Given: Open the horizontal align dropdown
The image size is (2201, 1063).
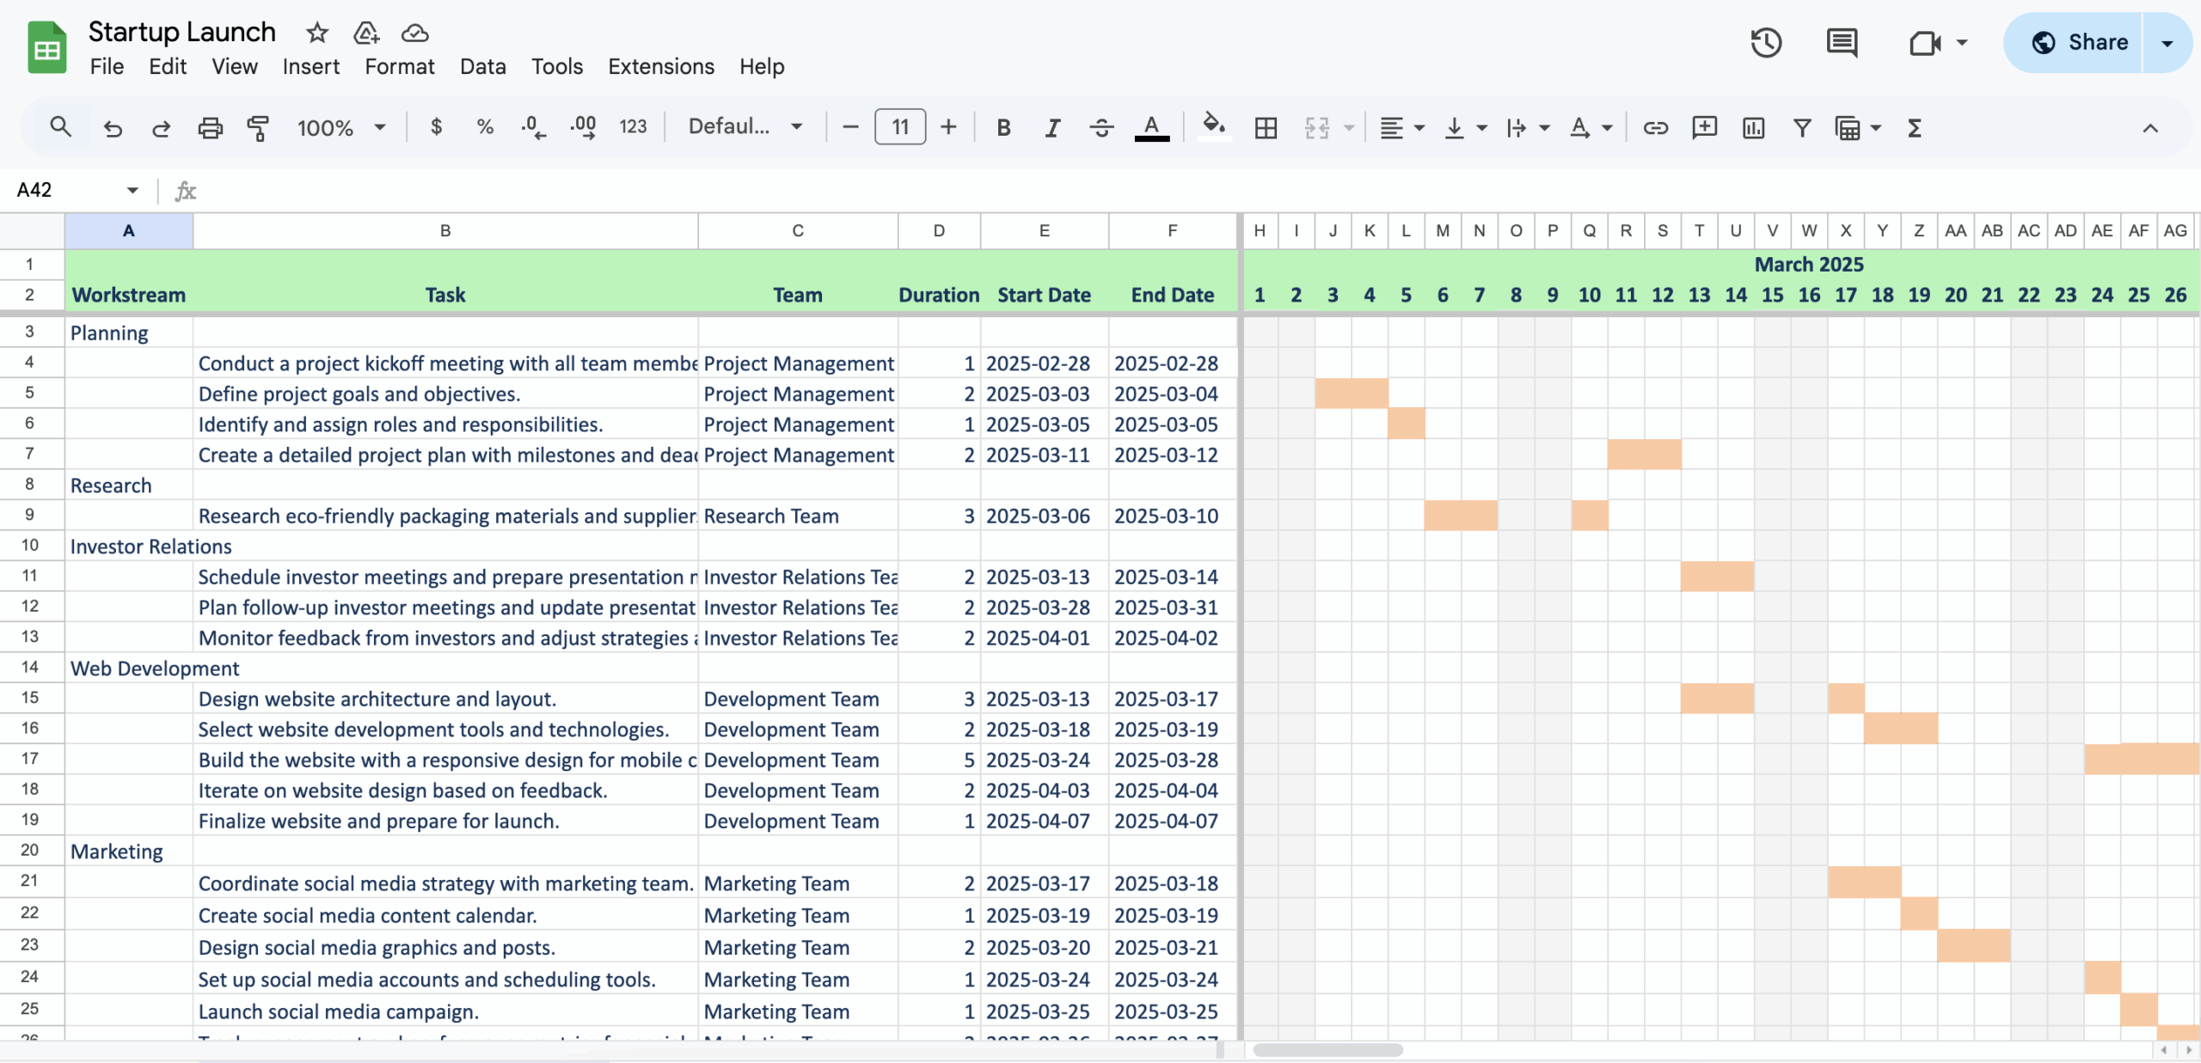Looking at the screenshot, I should pyautogui.click(x=1401, y=127).
